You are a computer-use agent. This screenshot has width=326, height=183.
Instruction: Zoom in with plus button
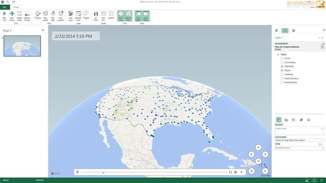click(251, 171)
